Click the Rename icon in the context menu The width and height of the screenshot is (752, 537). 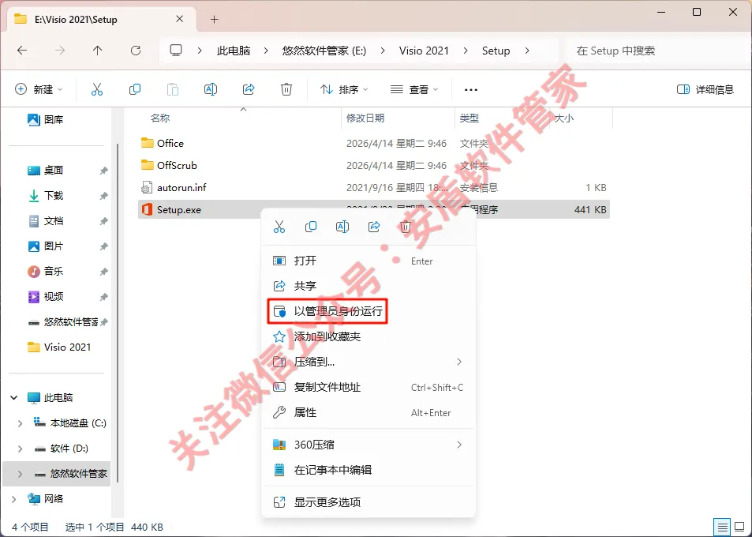pos(342,227)
